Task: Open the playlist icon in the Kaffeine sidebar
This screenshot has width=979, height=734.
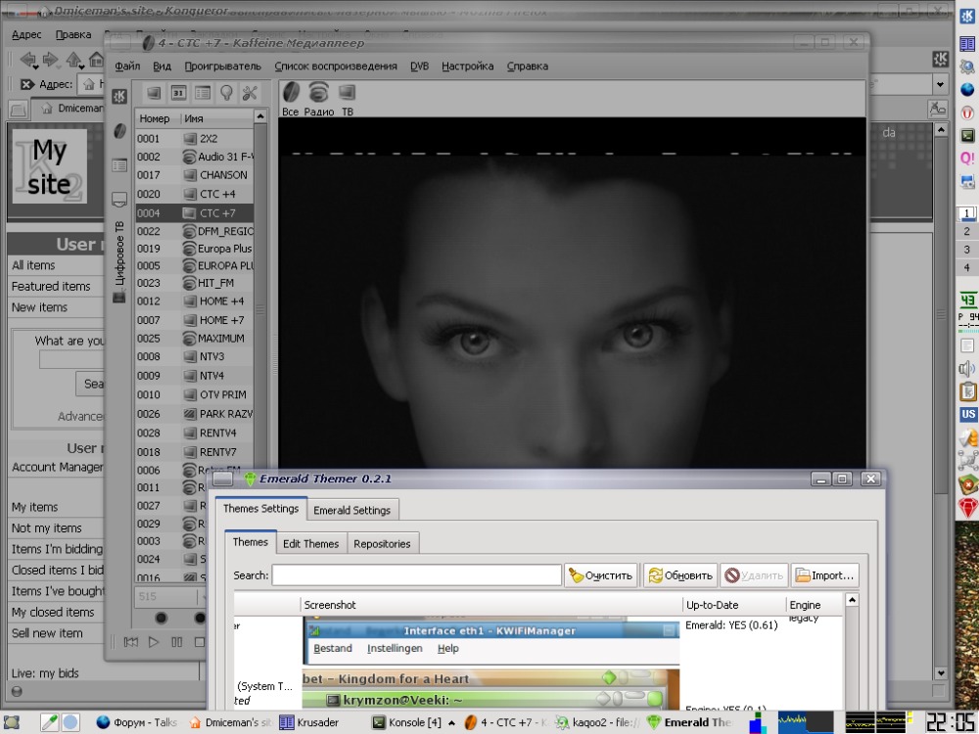Action: point(119,165)
